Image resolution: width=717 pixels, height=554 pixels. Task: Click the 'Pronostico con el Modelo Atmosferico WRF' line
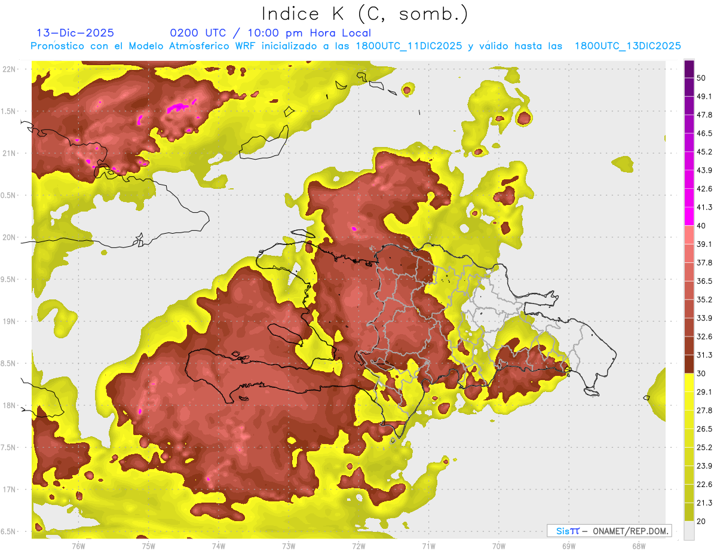click(x=356, y=46)
